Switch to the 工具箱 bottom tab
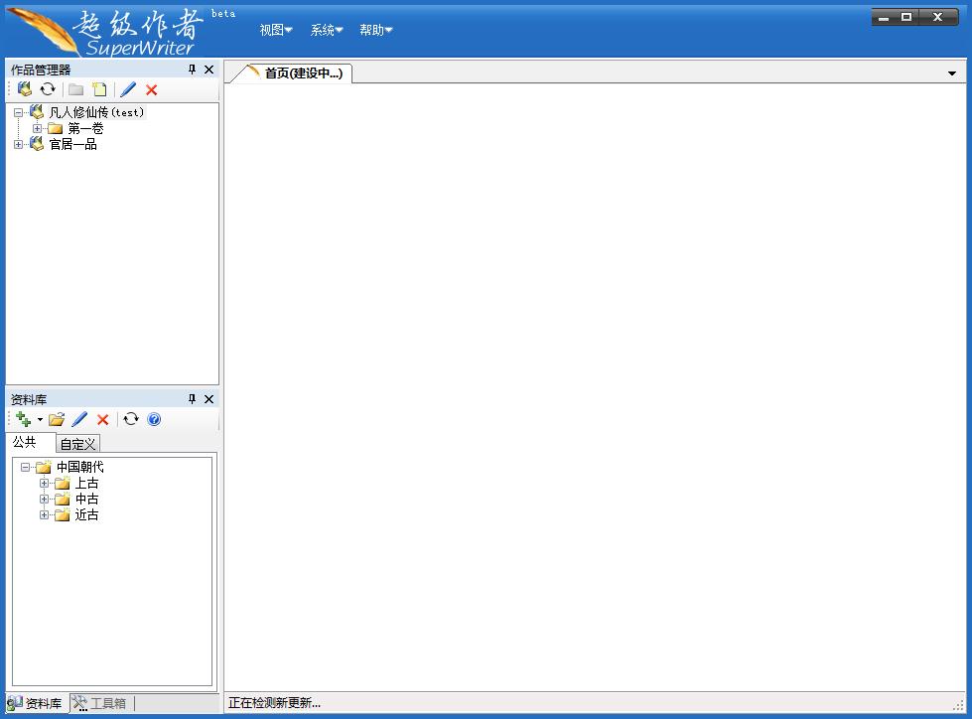Viewport: 972px width, 719px height. tap(100, 703)
